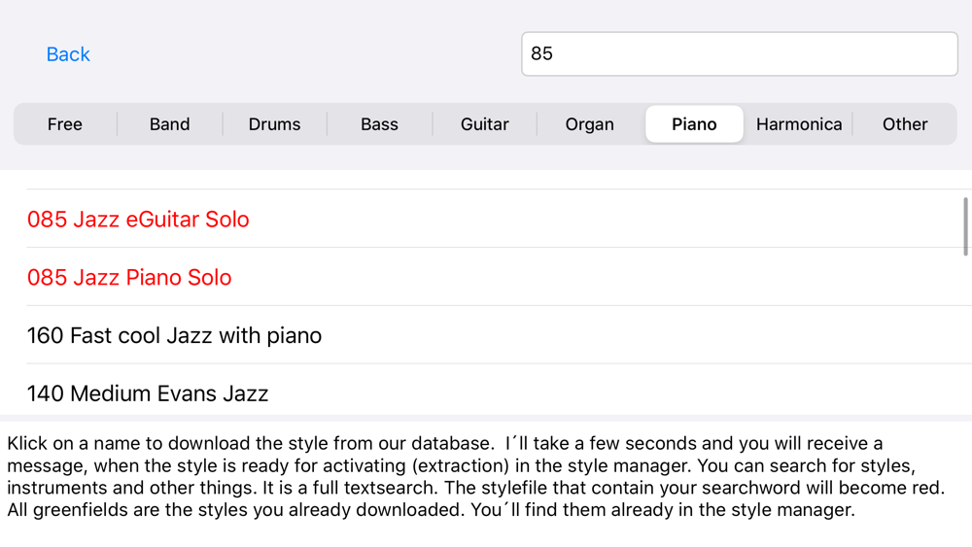Switch to the Band tab
The image size is (972, 547).
tap(170, 124)
